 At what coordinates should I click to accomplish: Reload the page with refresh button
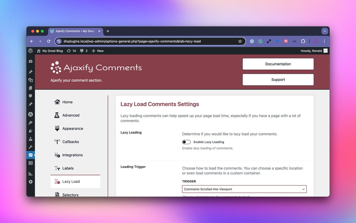click(49, 41)
